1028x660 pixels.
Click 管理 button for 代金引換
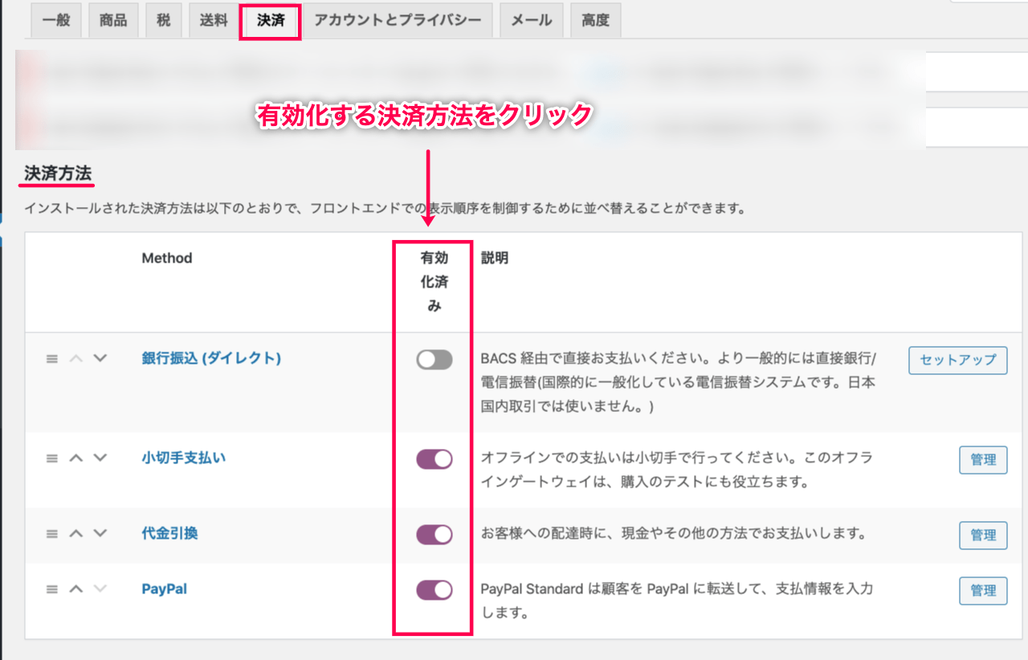pyautogui.click(x=983, y=535)
